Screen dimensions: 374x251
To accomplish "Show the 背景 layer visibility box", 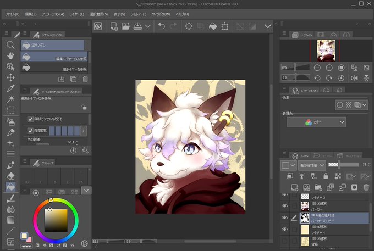I will pyautogui.click(x=284, y=241).
